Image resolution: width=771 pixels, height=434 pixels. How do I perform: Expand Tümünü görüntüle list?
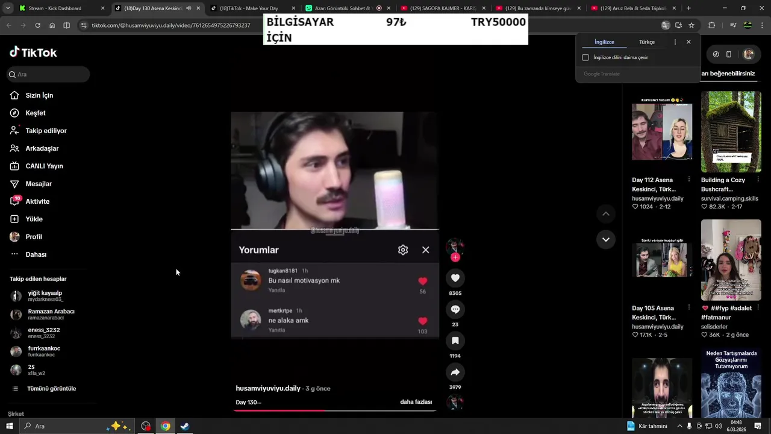click(x=45, y=389)
